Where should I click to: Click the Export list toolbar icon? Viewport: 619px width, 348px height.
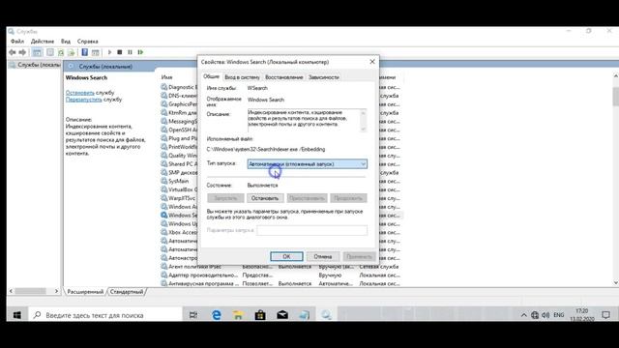point(71,52)
